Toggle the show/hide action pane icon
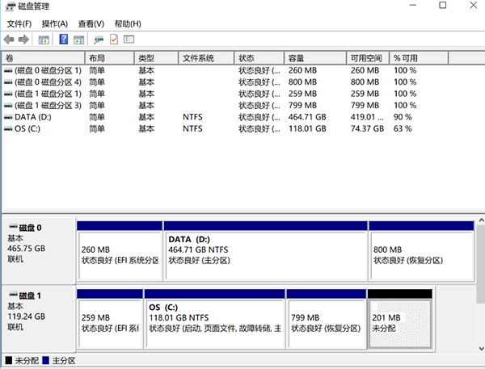The height and width of the screenshot is (369, 485). (78, 39)
